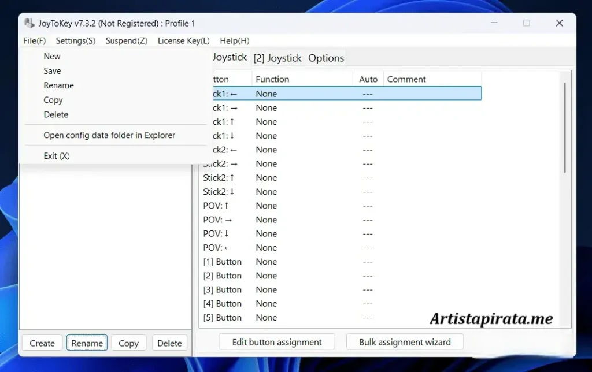Click Edit button assignment
The width and height of the screenshot is (592, 372).
point(277,342)
